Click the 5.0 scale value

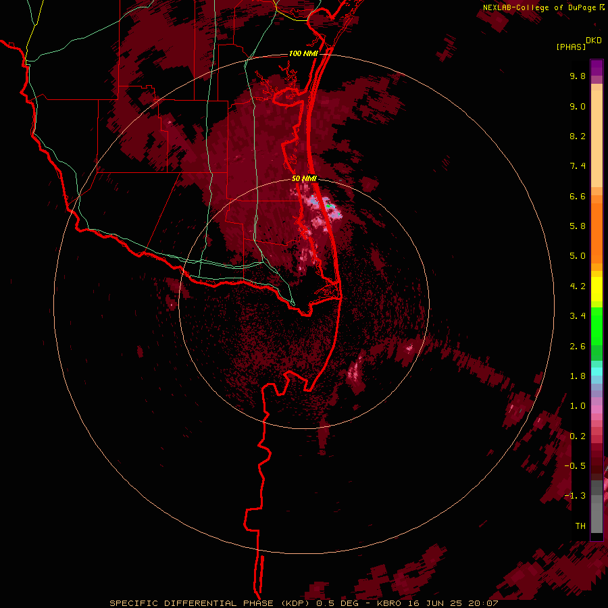(x=578, y=256)
